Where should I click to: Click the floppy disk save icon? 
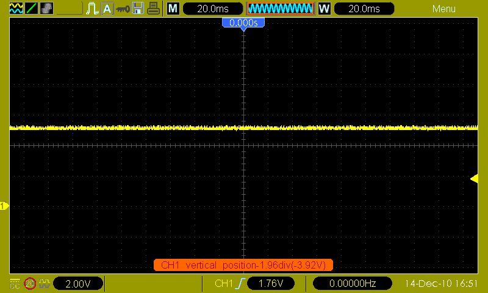coord(138,9)
